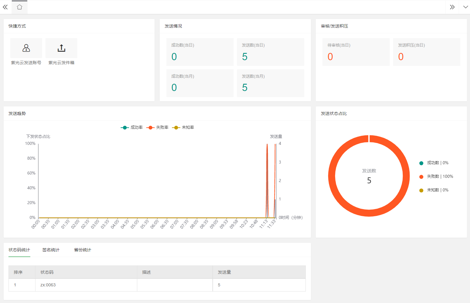Select the zx:0063 status code row
470x303 pixels.
coord(157,285)
